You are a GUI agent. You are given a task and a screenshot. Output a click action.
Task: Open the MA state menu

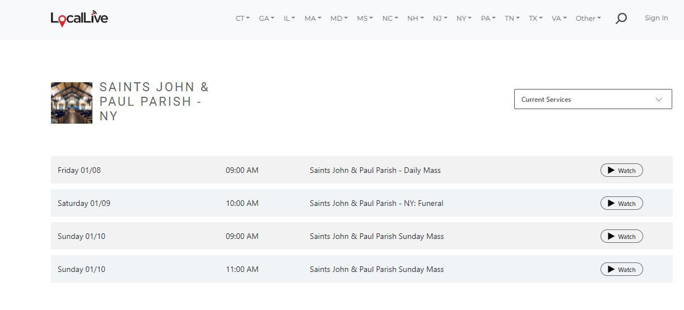pos(313,18)
